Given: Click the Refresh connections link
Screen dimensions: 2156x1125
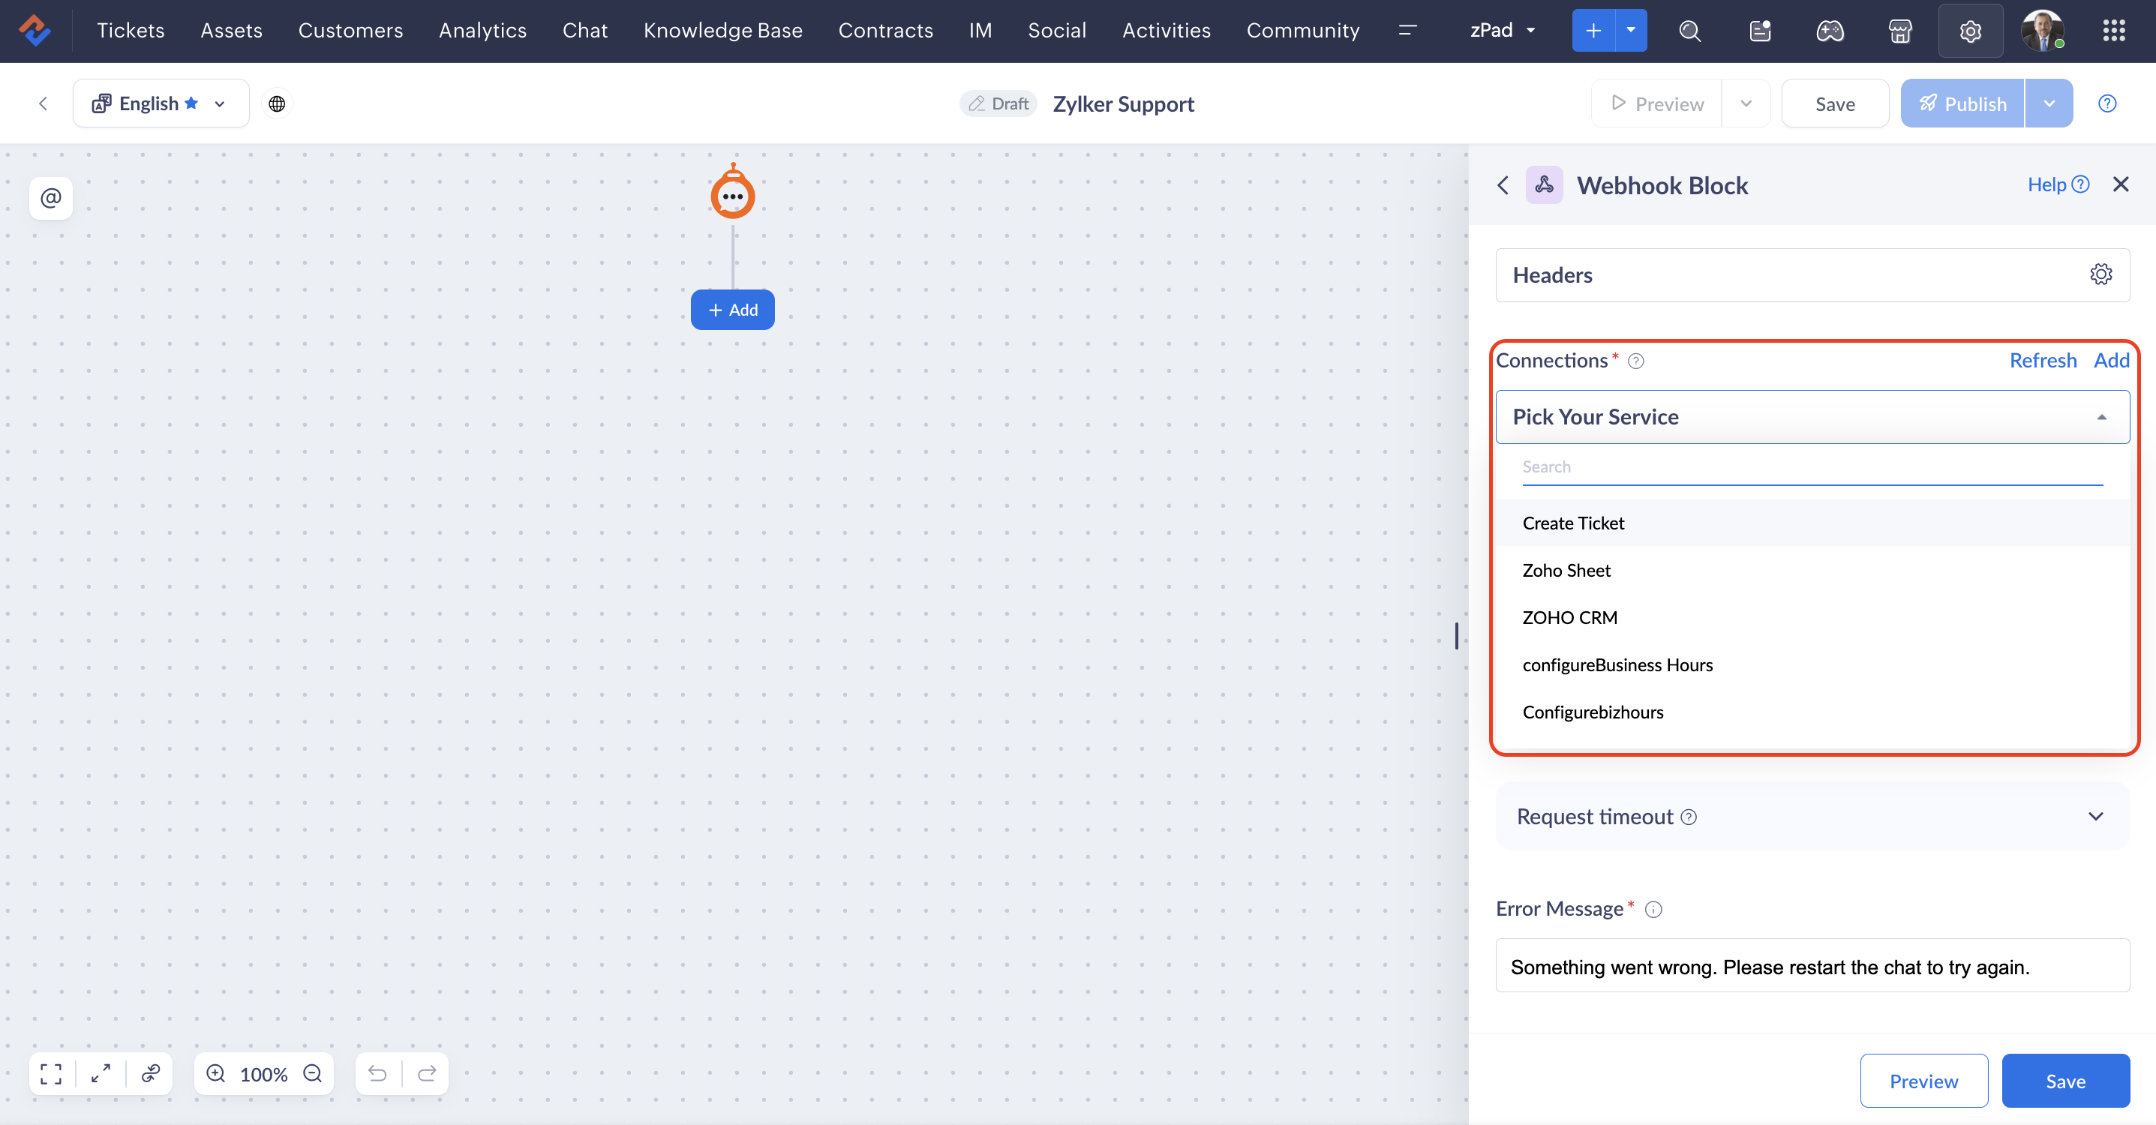Looking at the screenshot, I should (x=2042, y=361).
